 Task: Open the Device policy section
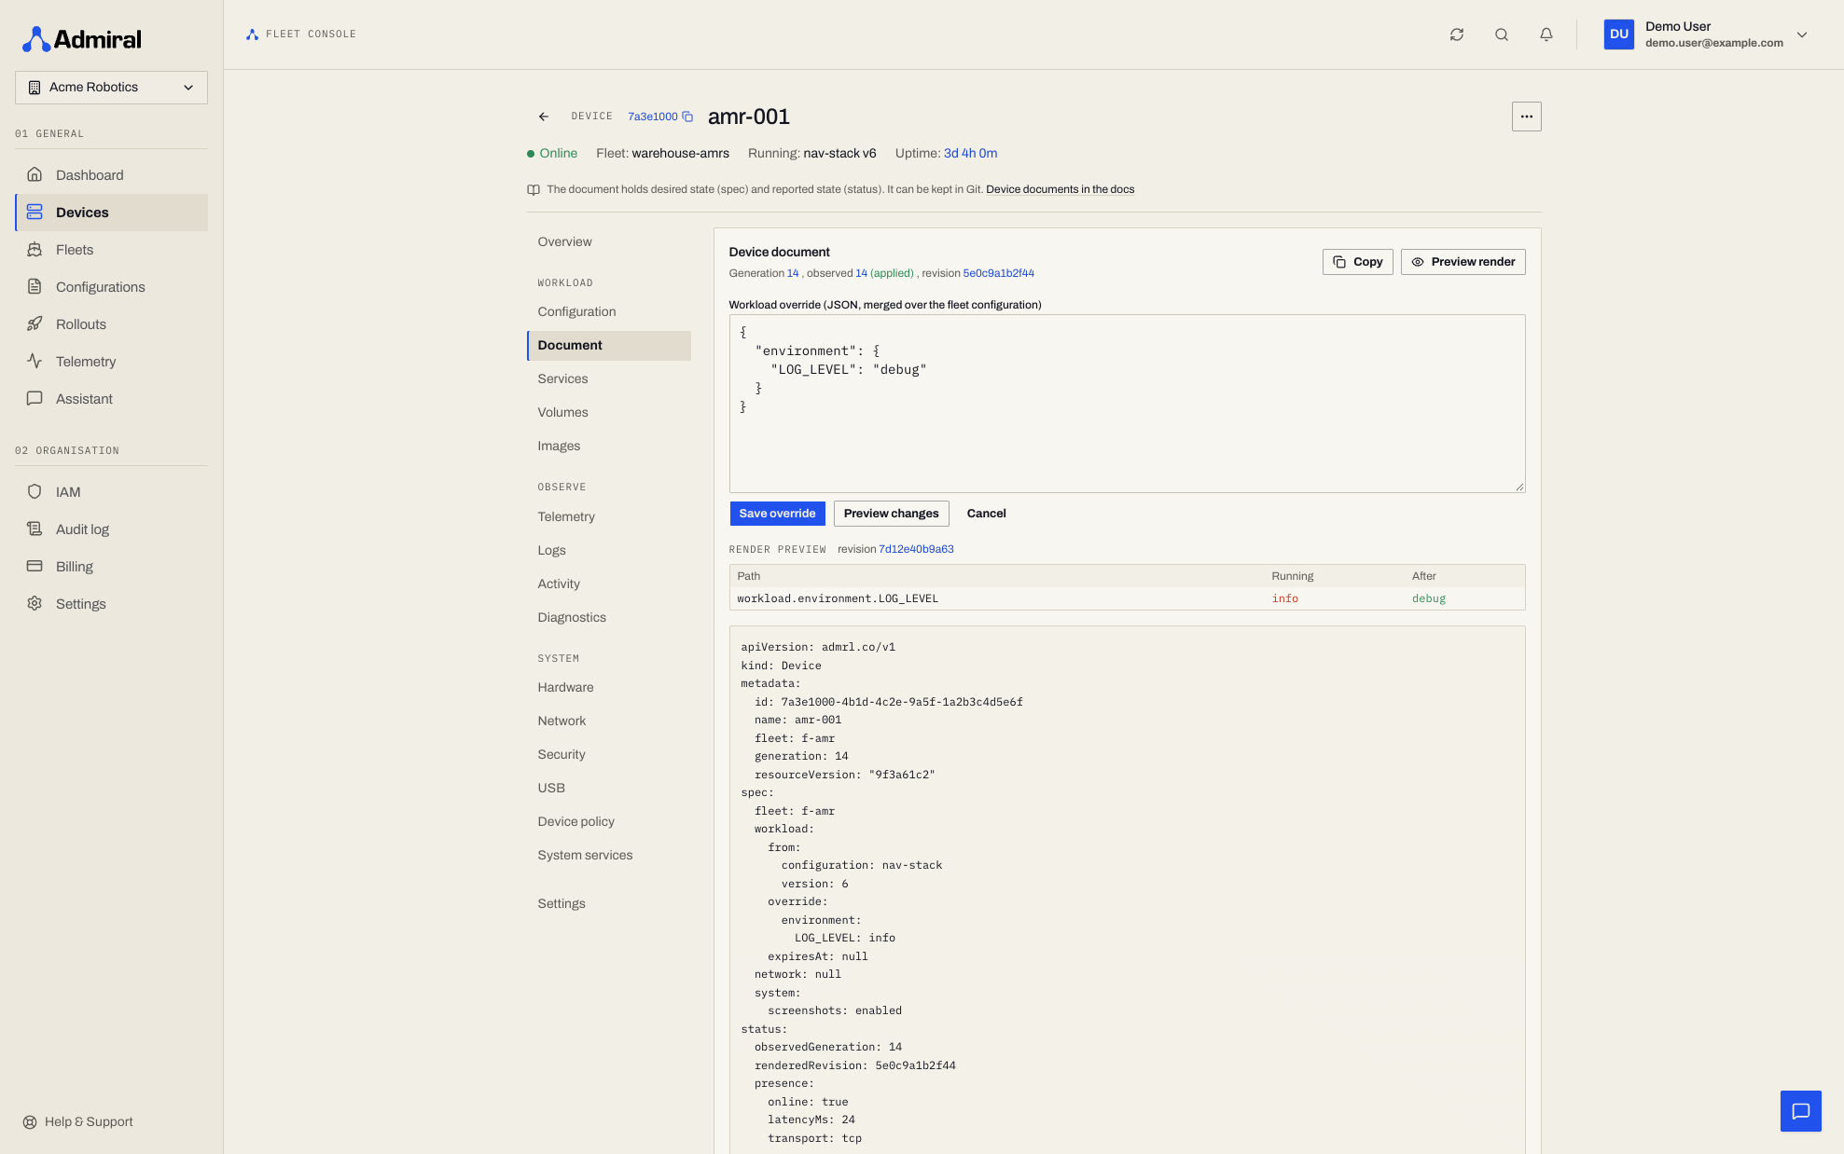tap(609, 821)
